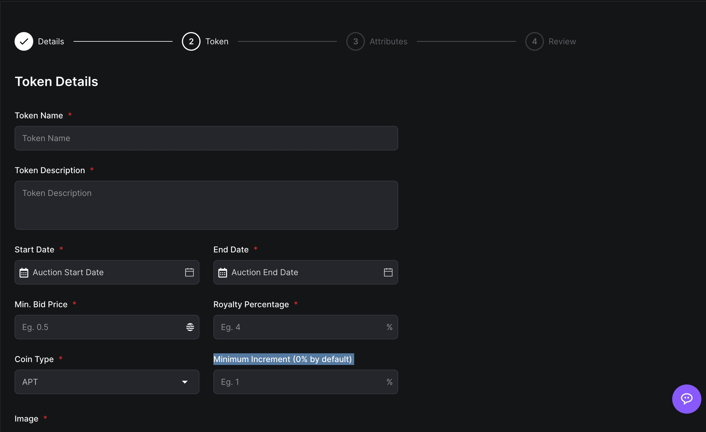Click the step 3 Attributes circle
The image size is (706, 432).
tap(355, 41)
